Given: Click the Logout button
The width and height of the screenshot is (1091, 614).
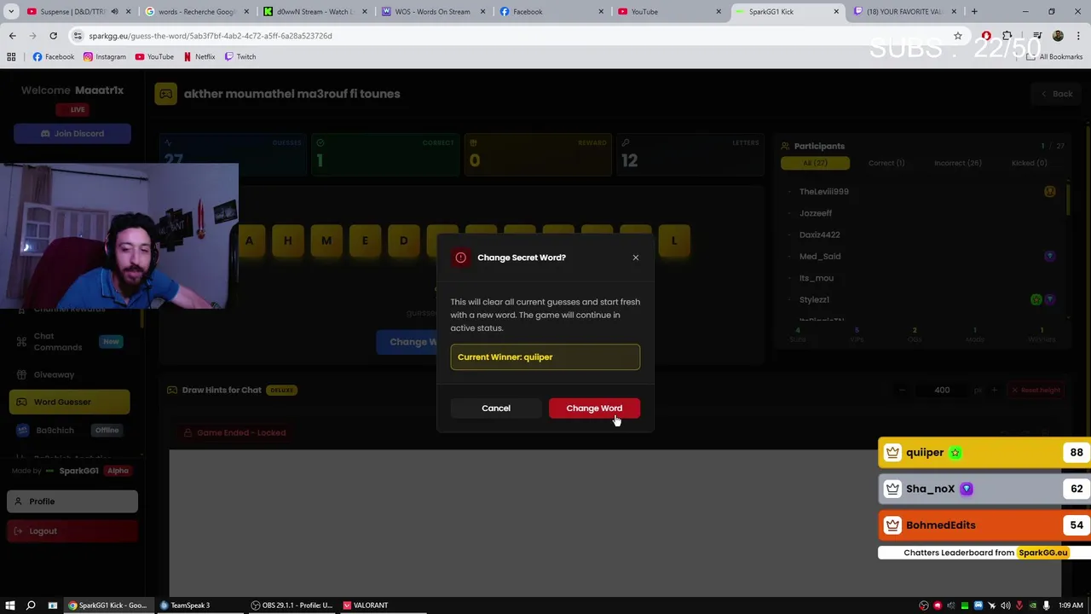Looking at the screenshot, I should point(72,530).
